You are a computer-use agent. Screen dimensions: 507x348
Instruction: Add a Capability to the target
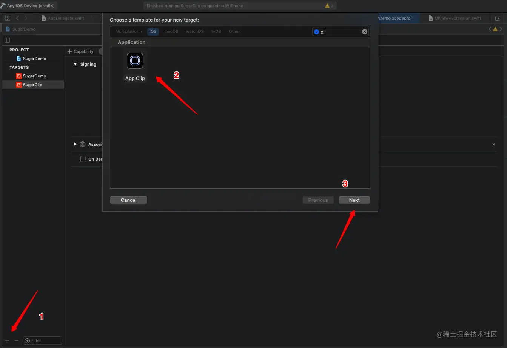point(80,51)
